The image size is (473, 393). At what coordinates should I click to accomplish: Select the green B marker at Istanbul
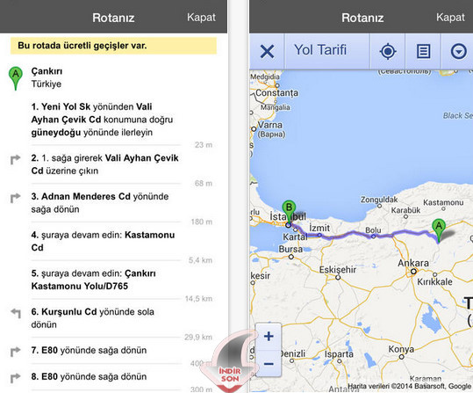pos(289,212)
